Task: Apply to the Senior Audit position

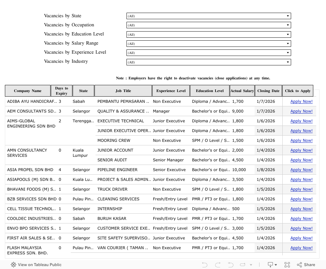Action: coord(301,160)
